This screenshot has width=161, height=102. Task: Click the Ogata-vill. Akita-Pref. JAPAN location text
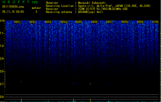[114, 6]
